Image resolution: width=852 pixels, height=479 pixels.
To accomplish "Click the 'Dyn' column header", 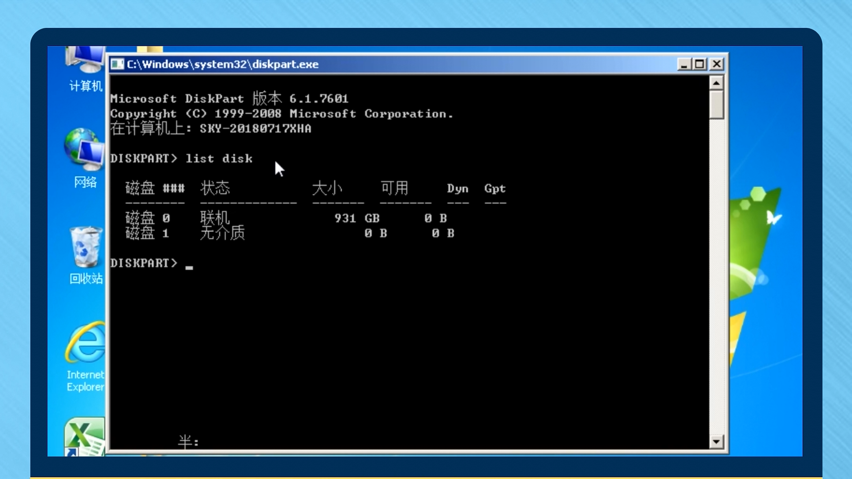I will [x=458, y=189].
